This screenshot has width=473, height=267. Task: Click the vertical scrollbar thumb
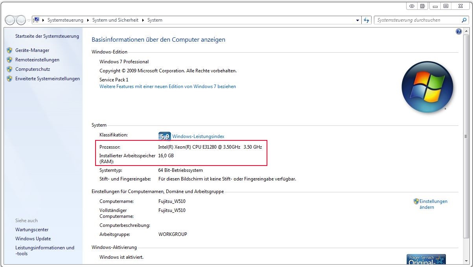[x=466, y=136]
